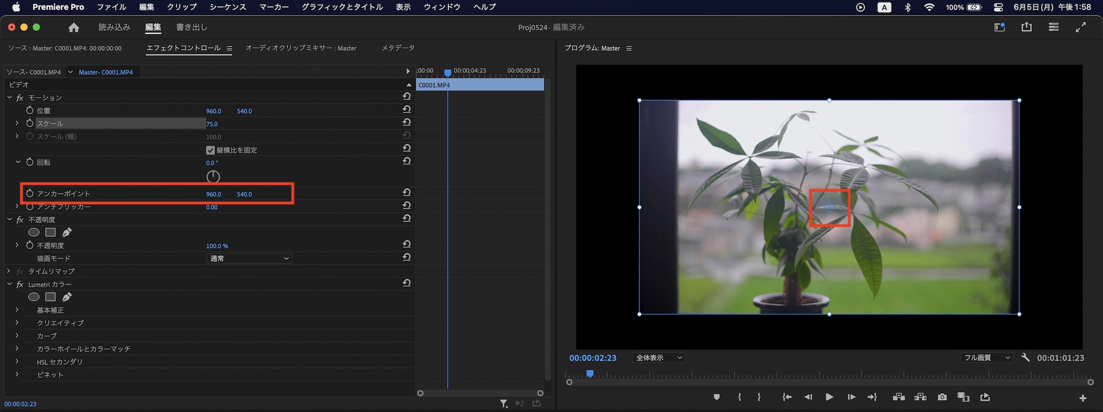Reset the Scale parameter value
This screenshot has width=1103, height=412.
pos(406,123)
